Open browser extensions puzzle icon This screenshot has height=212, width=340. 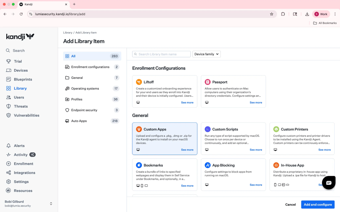point(283,14)
